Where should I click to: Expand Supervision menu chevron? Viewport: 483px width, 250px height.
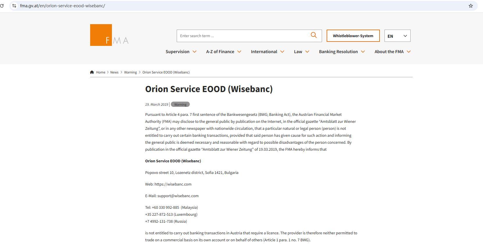(194, 52)
